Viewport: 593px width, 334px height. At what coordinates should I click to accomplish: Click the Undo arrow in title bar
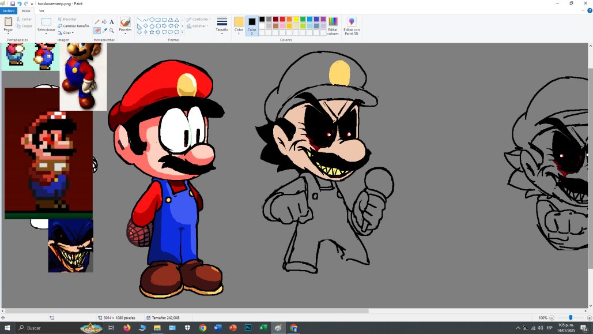click(x=19, y=3)
